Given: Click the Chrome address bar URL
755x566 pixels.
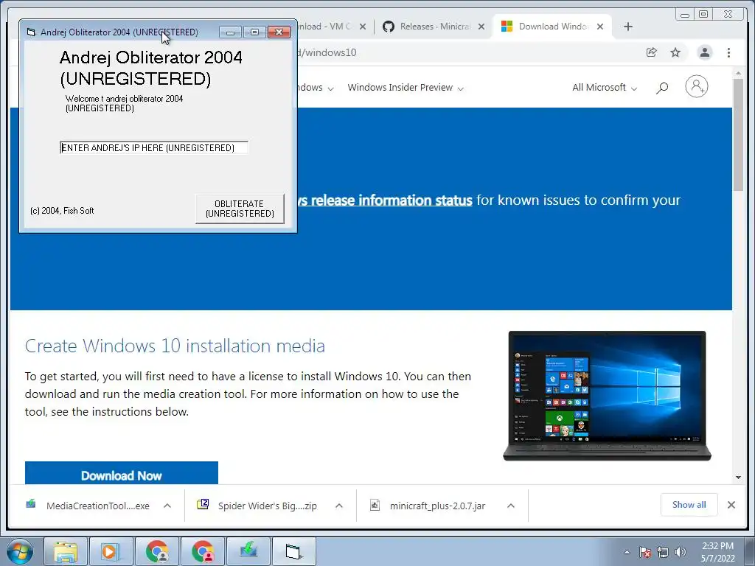Looking at the screenshot, I should click(x=327, y=52).
